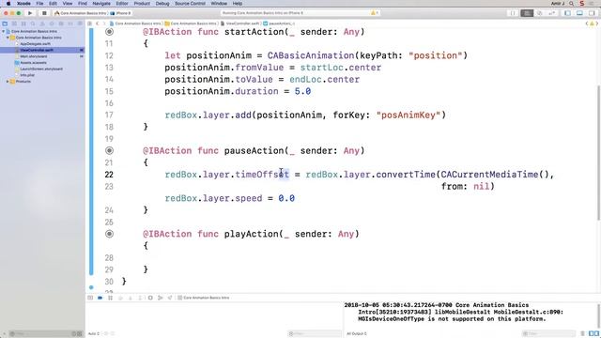Collapse the Core Animation Basics Intro project root
Image resolution: width=601 pixels, height=338 pixels.
(x=4, y=31)
